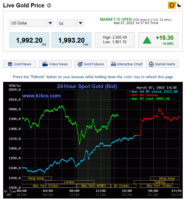Open the US Dollar currency dropdown
The height and width of the screenshot is (199, 185).
pyautogui.click(x=31, y=23)
